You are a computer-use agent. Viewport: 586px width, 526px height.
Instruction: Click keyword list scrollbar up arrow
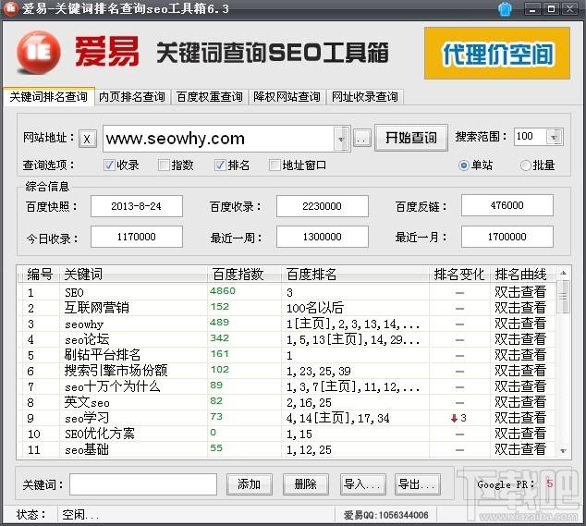pos(563,274)
